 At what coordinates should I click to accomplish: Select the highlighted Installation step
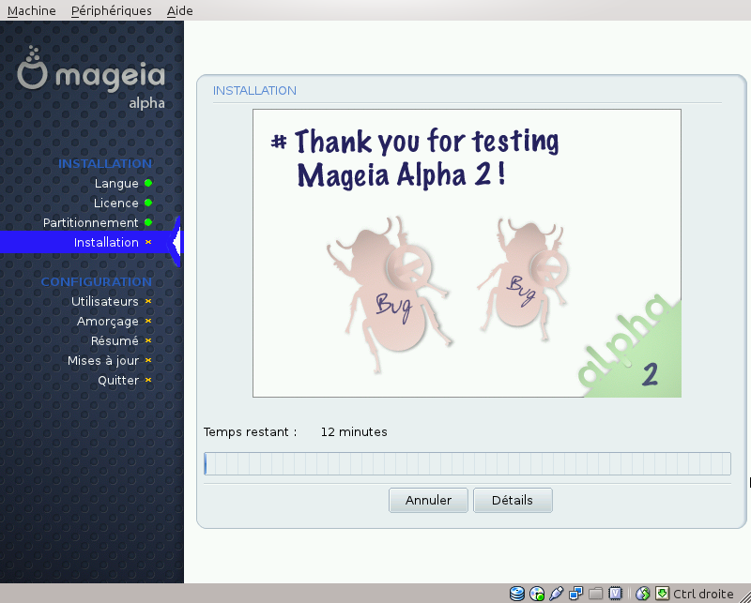[91, 242]
